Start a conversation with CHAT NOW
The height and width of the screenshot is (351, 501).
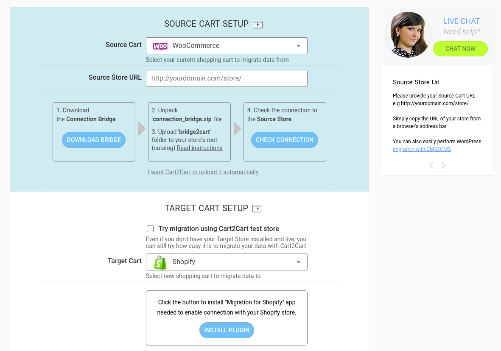(460, 49)
